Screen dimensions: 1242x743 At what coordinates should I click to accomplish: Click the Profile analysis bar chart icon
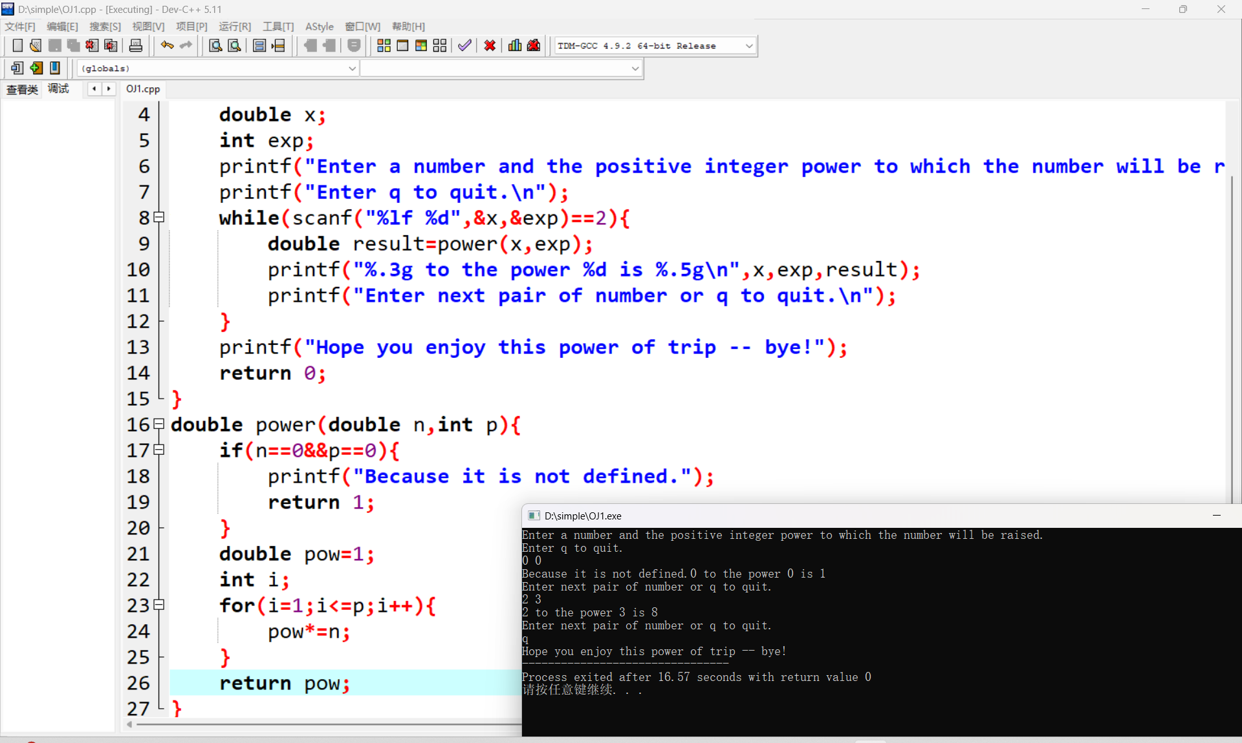[515, 46]
